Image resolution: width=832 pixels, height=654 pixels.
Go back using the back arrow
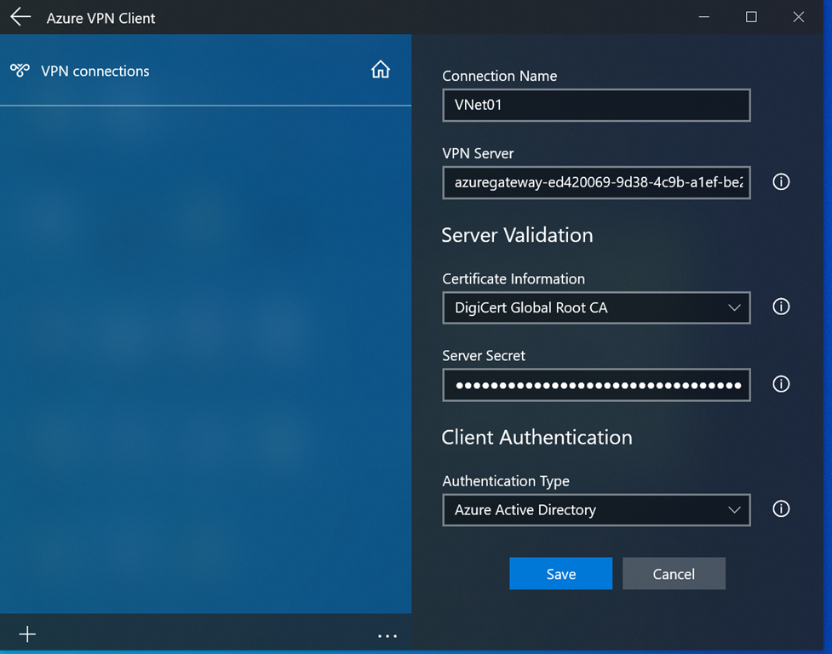click(20, 17)
